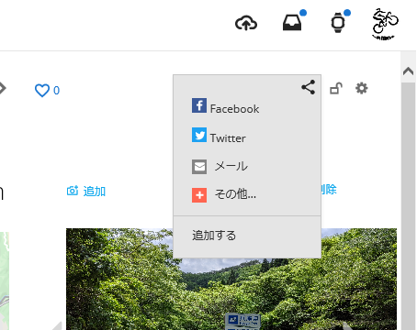This screenshot has width=417, height=330.
Task: Click the Twitter bird icon
Action: pos(199,135)
